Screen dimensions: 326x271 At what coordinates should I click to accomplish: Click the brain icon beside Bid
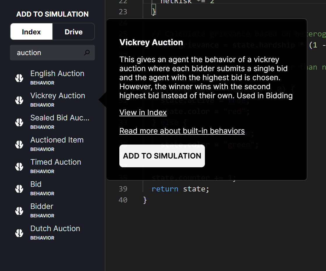[19, 189]
